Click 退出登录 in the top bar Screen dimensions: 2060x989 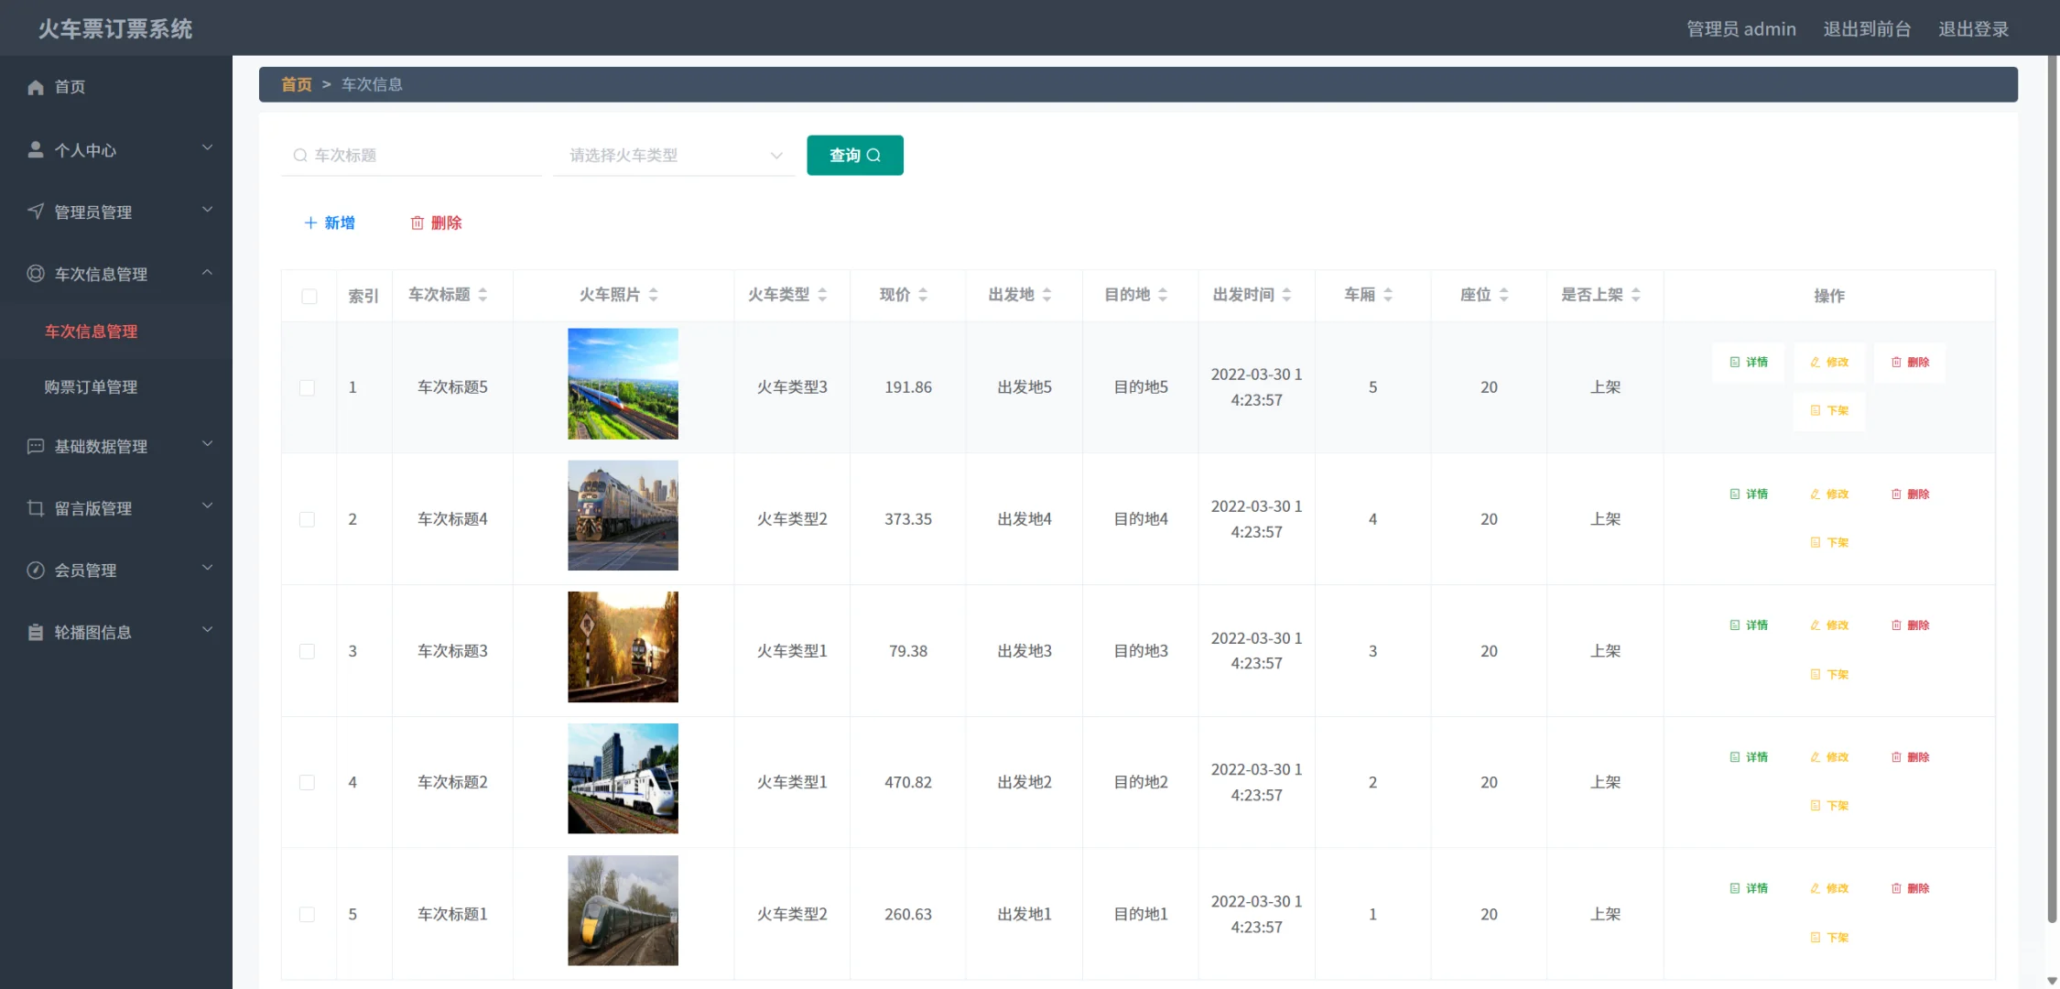(1973, 28)
